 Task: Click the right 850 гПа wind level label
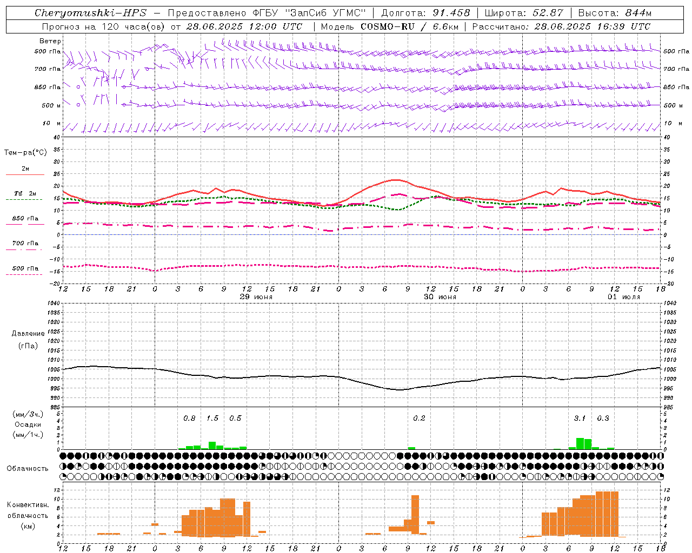(676, 87)
